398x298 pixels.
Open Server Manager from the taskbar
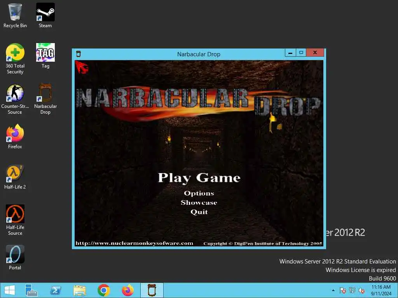point(31,290)
